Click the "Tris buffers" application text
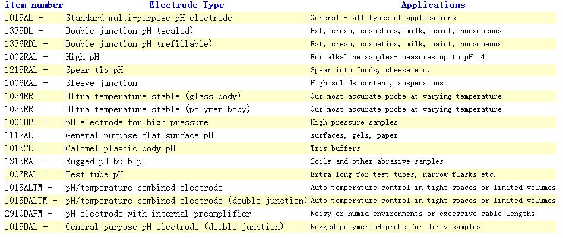The width and height of the screenshot is (563, 238). point(335,148)
